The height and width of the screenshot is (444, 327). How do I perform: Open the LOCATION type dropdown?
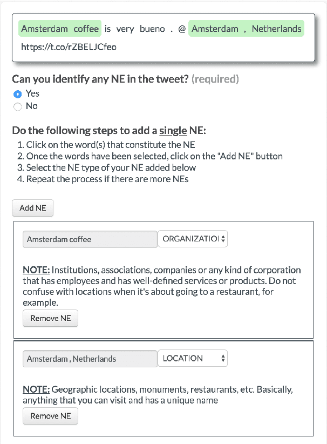tap(193, 358)
